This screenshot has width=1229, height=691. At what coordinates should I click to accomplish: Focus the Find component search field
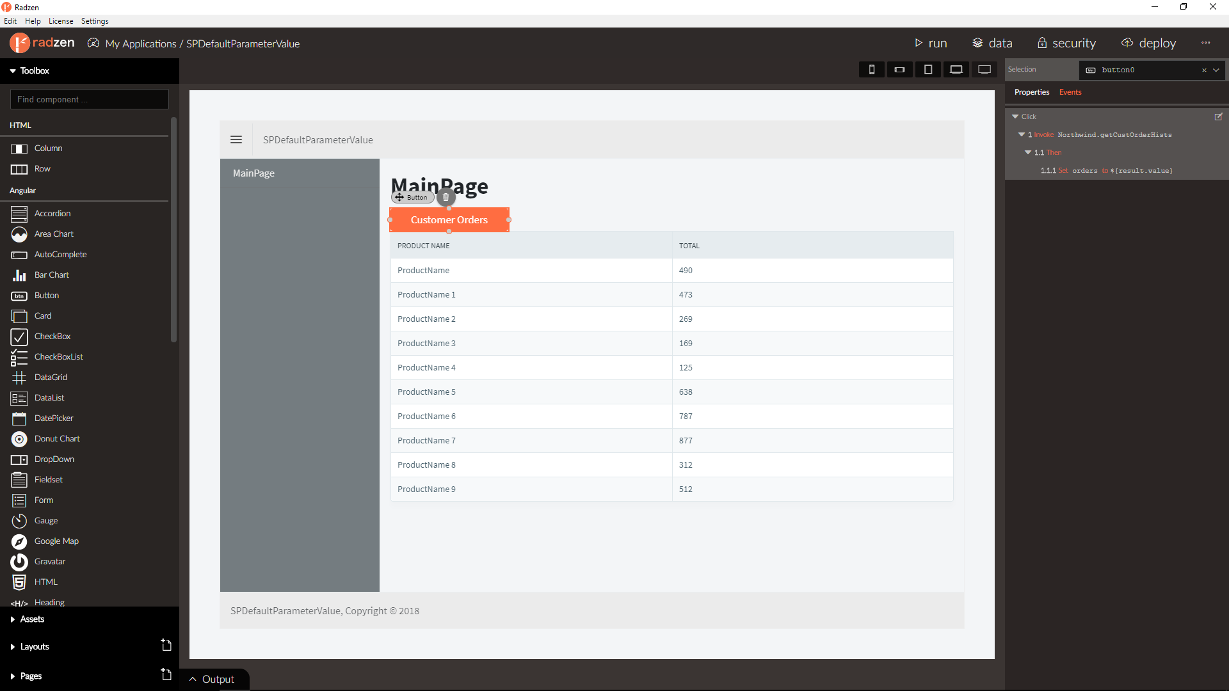(x=90, y=99)
